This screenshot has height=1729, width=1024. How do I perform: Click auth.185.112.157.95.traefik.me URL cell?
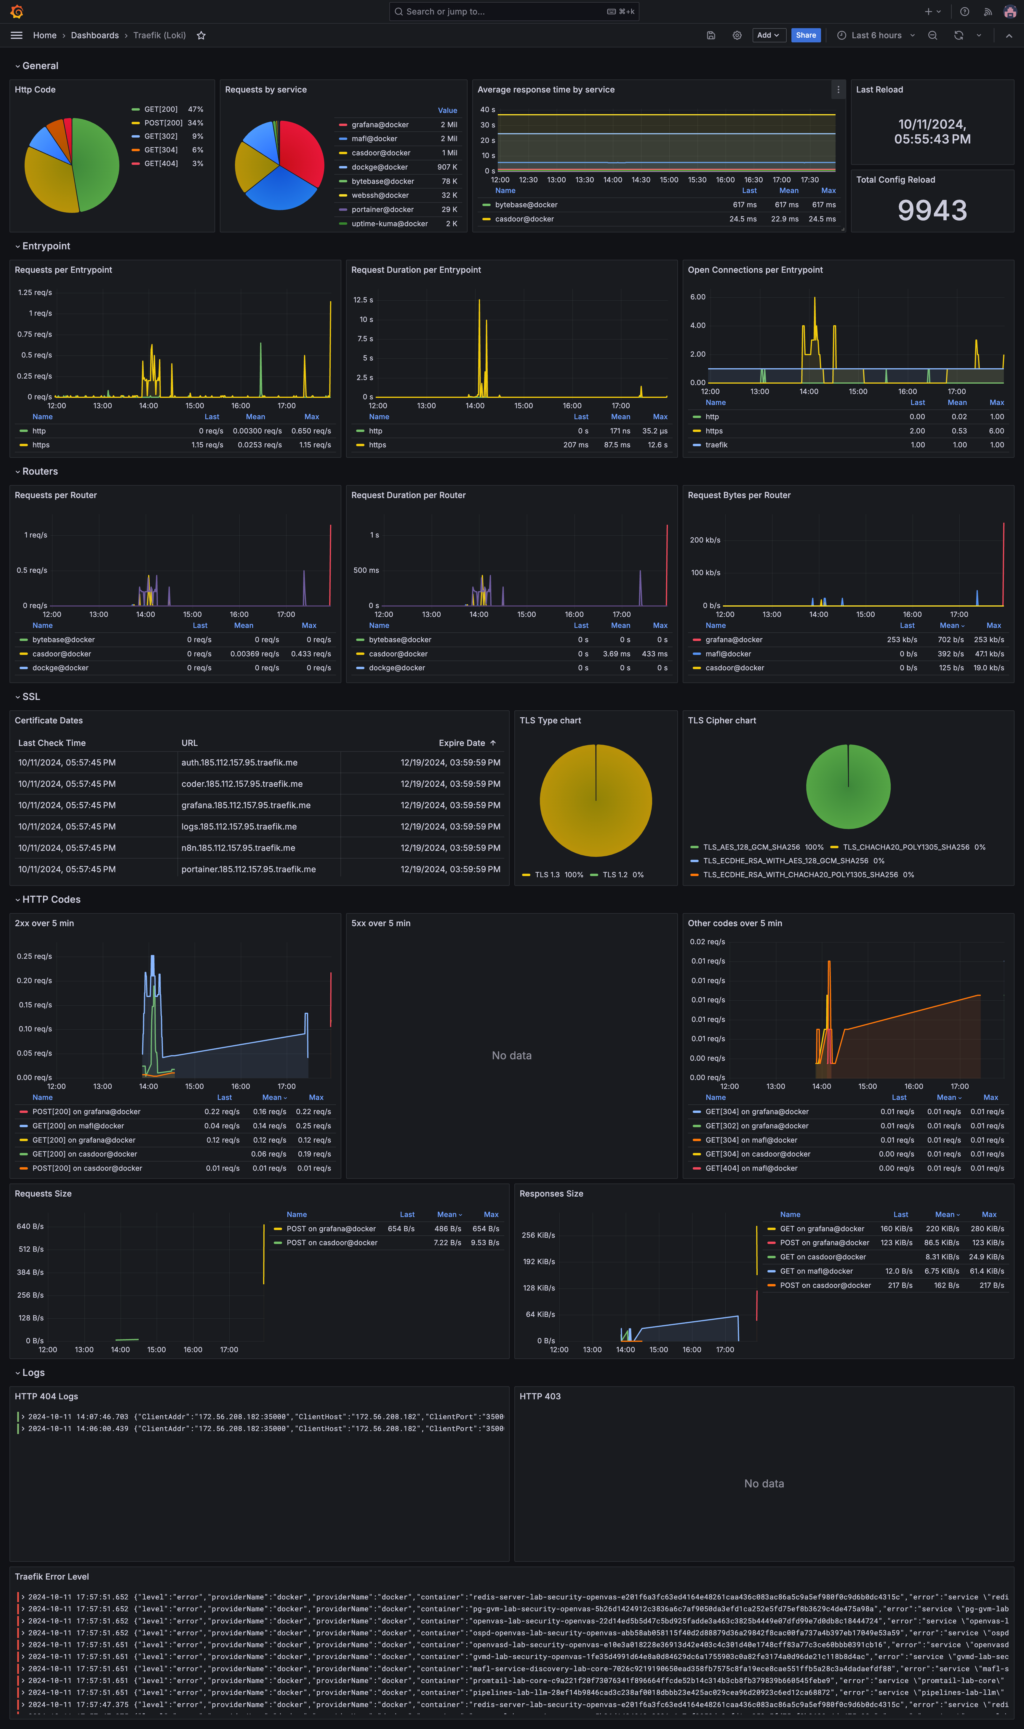click(239, 763)
